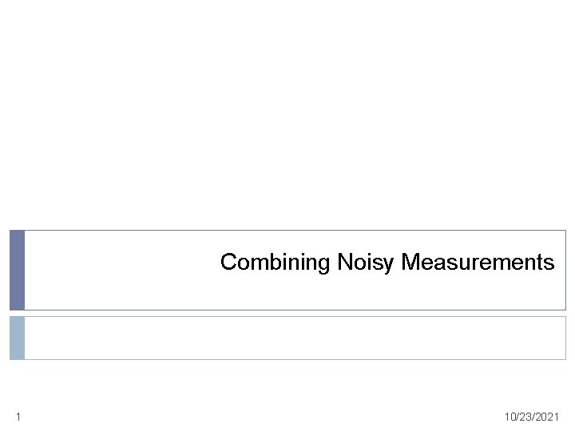Click the capital "N" of Noisy
The height and width of the screenshot is (431, 575).
click(343, 263)
